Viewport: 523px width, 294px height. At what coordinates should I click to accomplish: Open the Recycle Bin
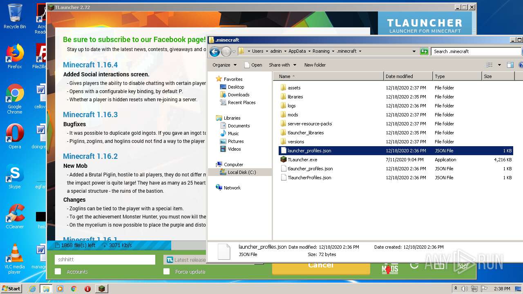click(x=15, y=16)
